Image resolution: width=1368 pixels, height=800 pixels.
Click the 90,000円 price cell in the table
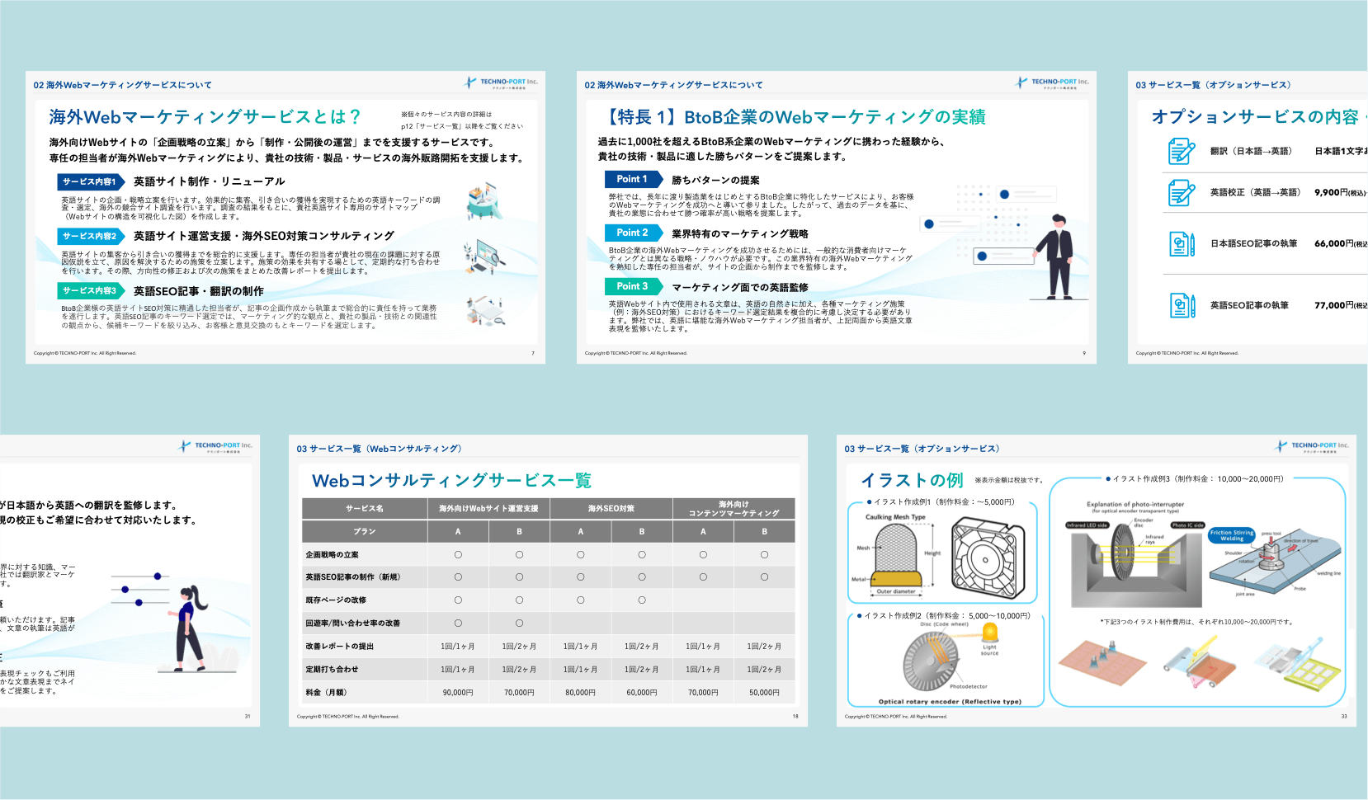point(458,693)
